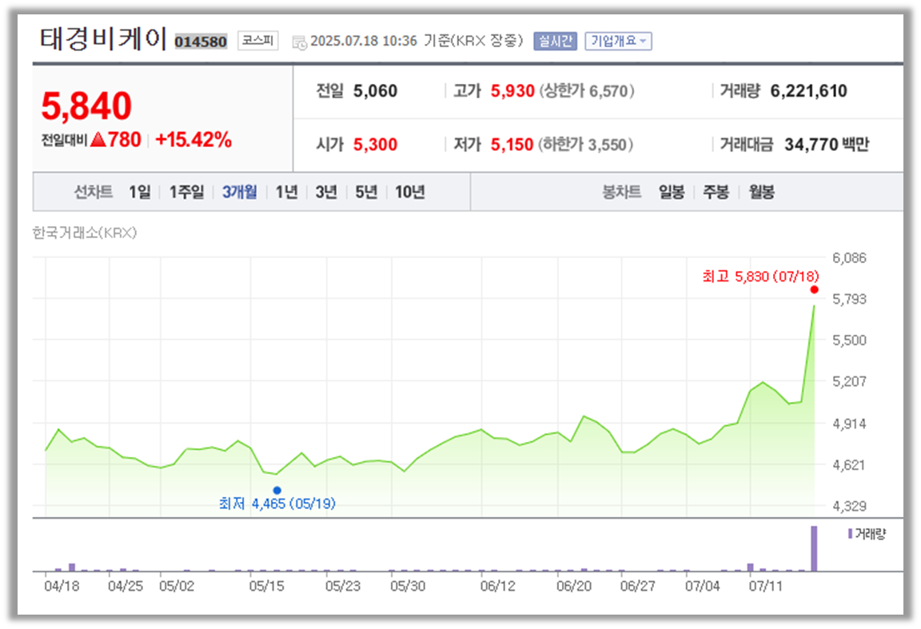Click the calendar clock icon beside the date
This screenshot has height=629, width=921.
point(300,42)
